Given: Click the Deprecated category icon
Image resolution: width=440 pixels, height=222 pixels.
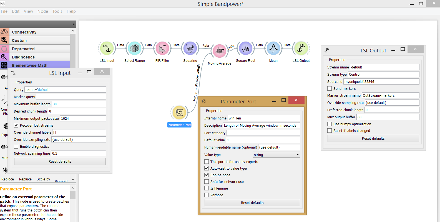Looking at the screenshot, I should pos(4,49).
